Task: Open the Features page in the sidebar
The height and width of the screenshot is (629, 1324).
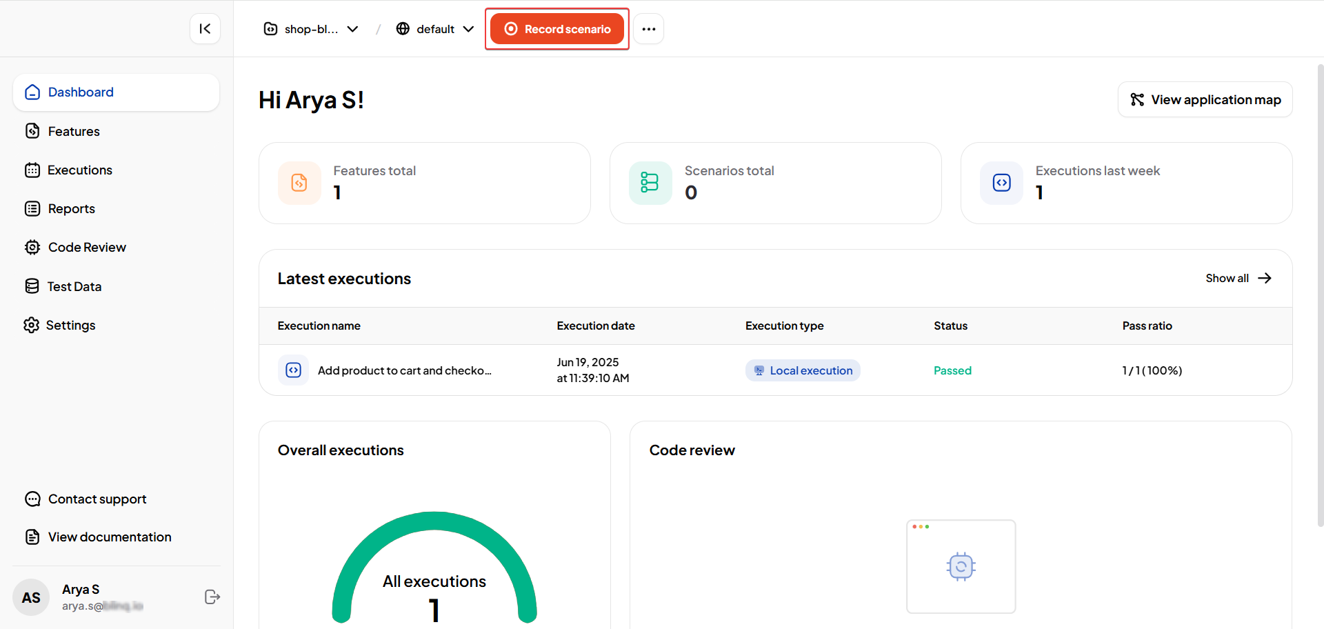Action: click(74, 131)
